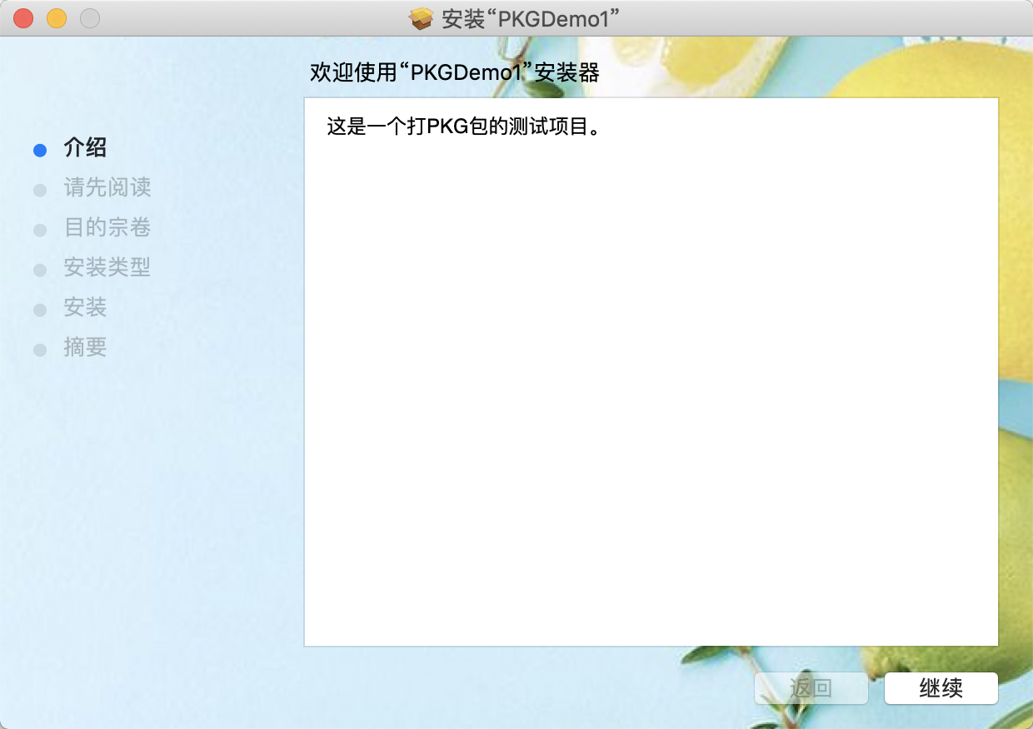The height and width of the screenshot is (729, 1033).
Task: Click the yellow minimize button
Action: 56,17
